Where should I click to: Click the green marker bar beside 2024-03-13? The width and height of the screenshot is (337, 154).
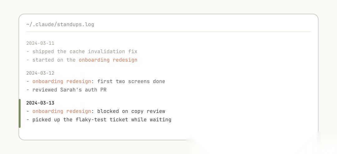pos(20,113)
